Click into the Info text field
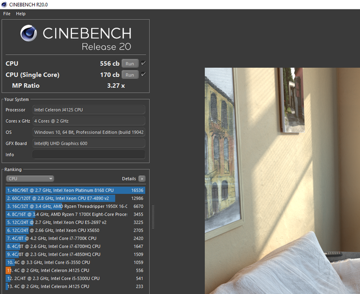The width and height of the screenshot is (360, 294). tap(89, 154)
